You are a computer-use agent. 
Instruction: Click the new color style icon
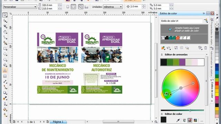coord(163,48)
